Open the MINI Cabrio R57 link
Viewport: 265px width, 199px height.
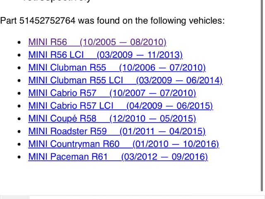pyautogui.click(x=62, y=93)
